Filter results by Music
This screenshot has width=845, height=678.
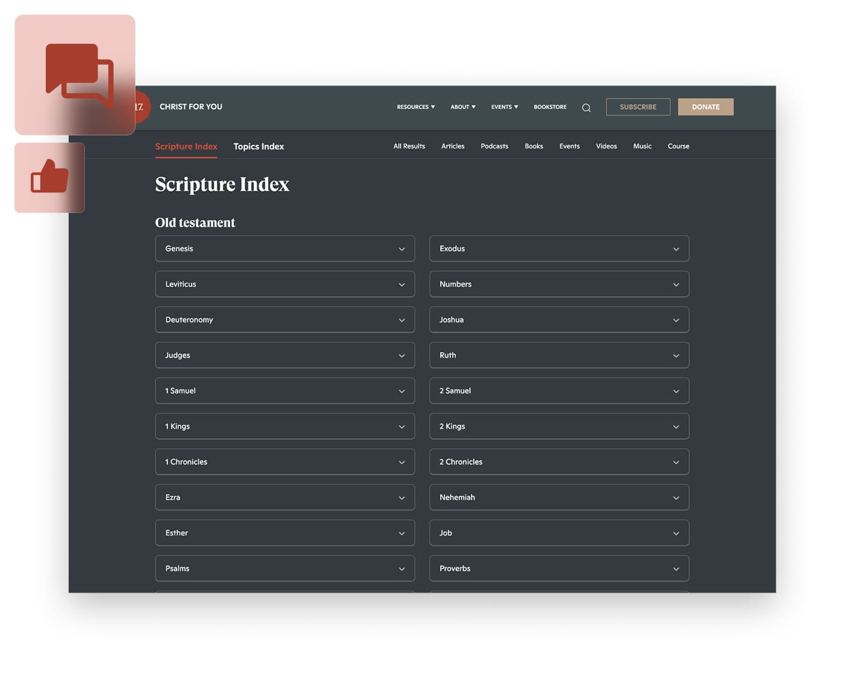tap(642, 146)
